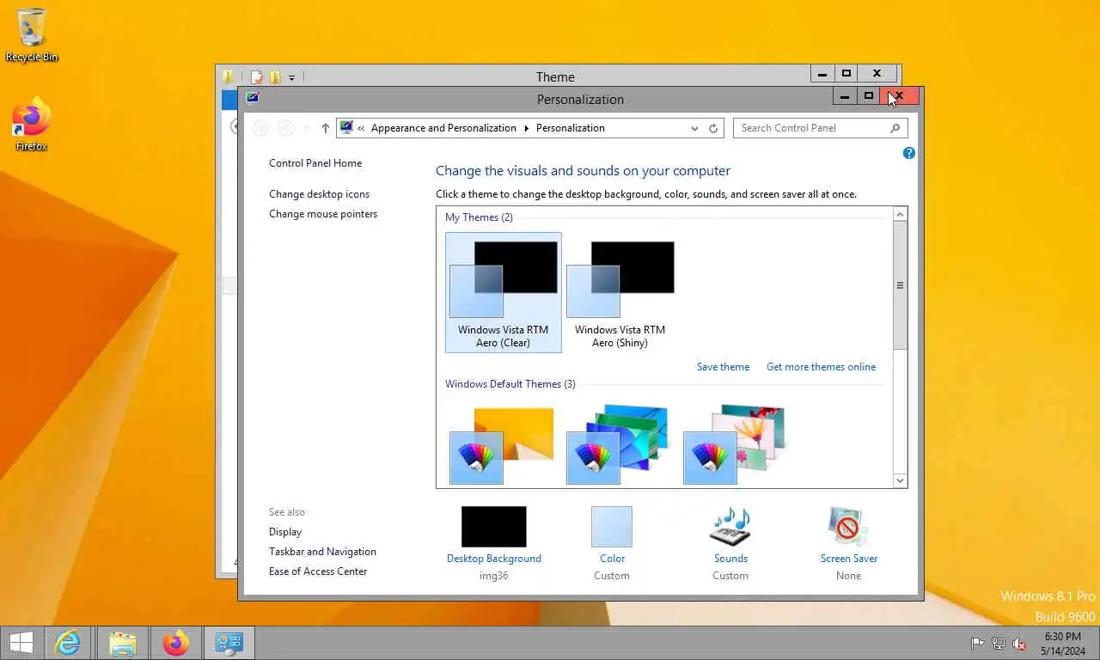This screenshot has height=660, width=1100.
Task: Click the Forward arrow in Personalization window
Action: point(286,128)
